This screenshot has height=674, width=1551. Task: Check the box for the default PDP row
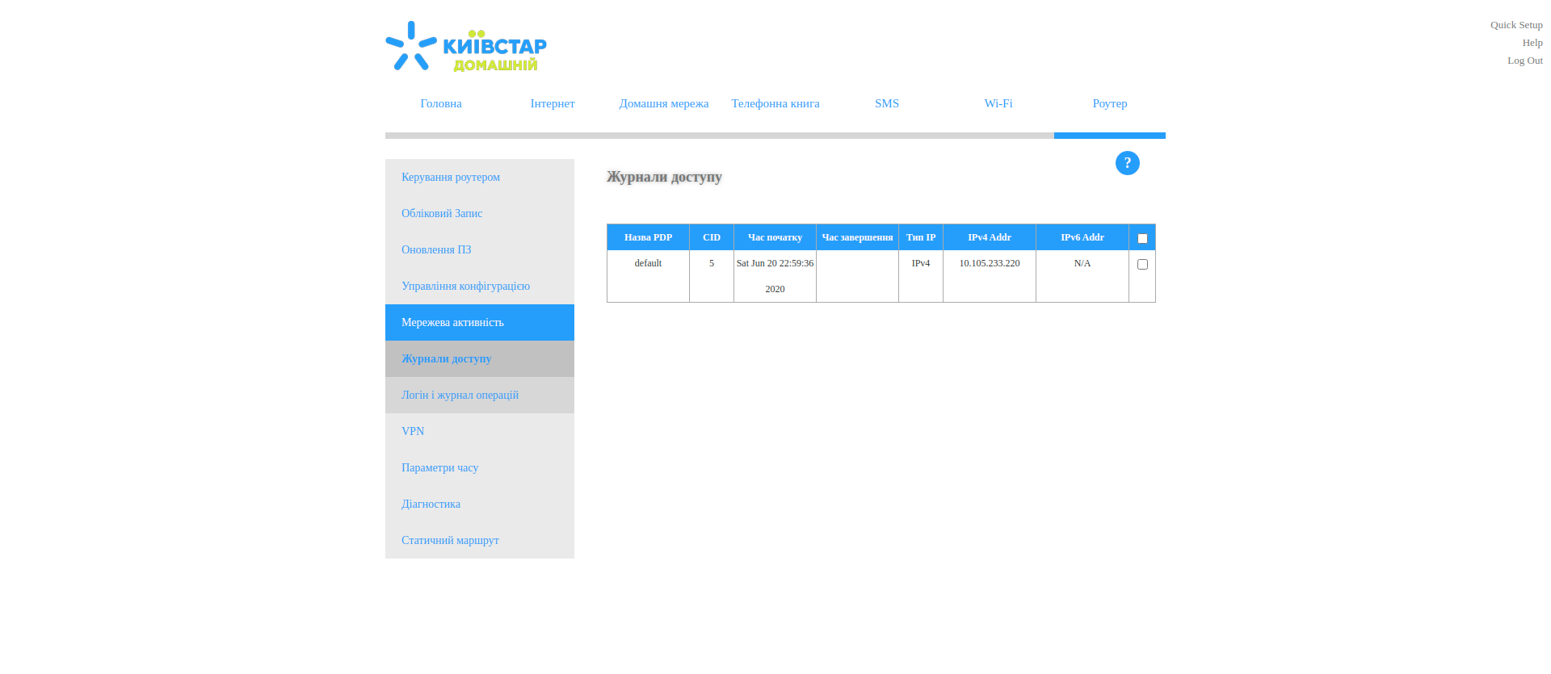click(1141, 264)
